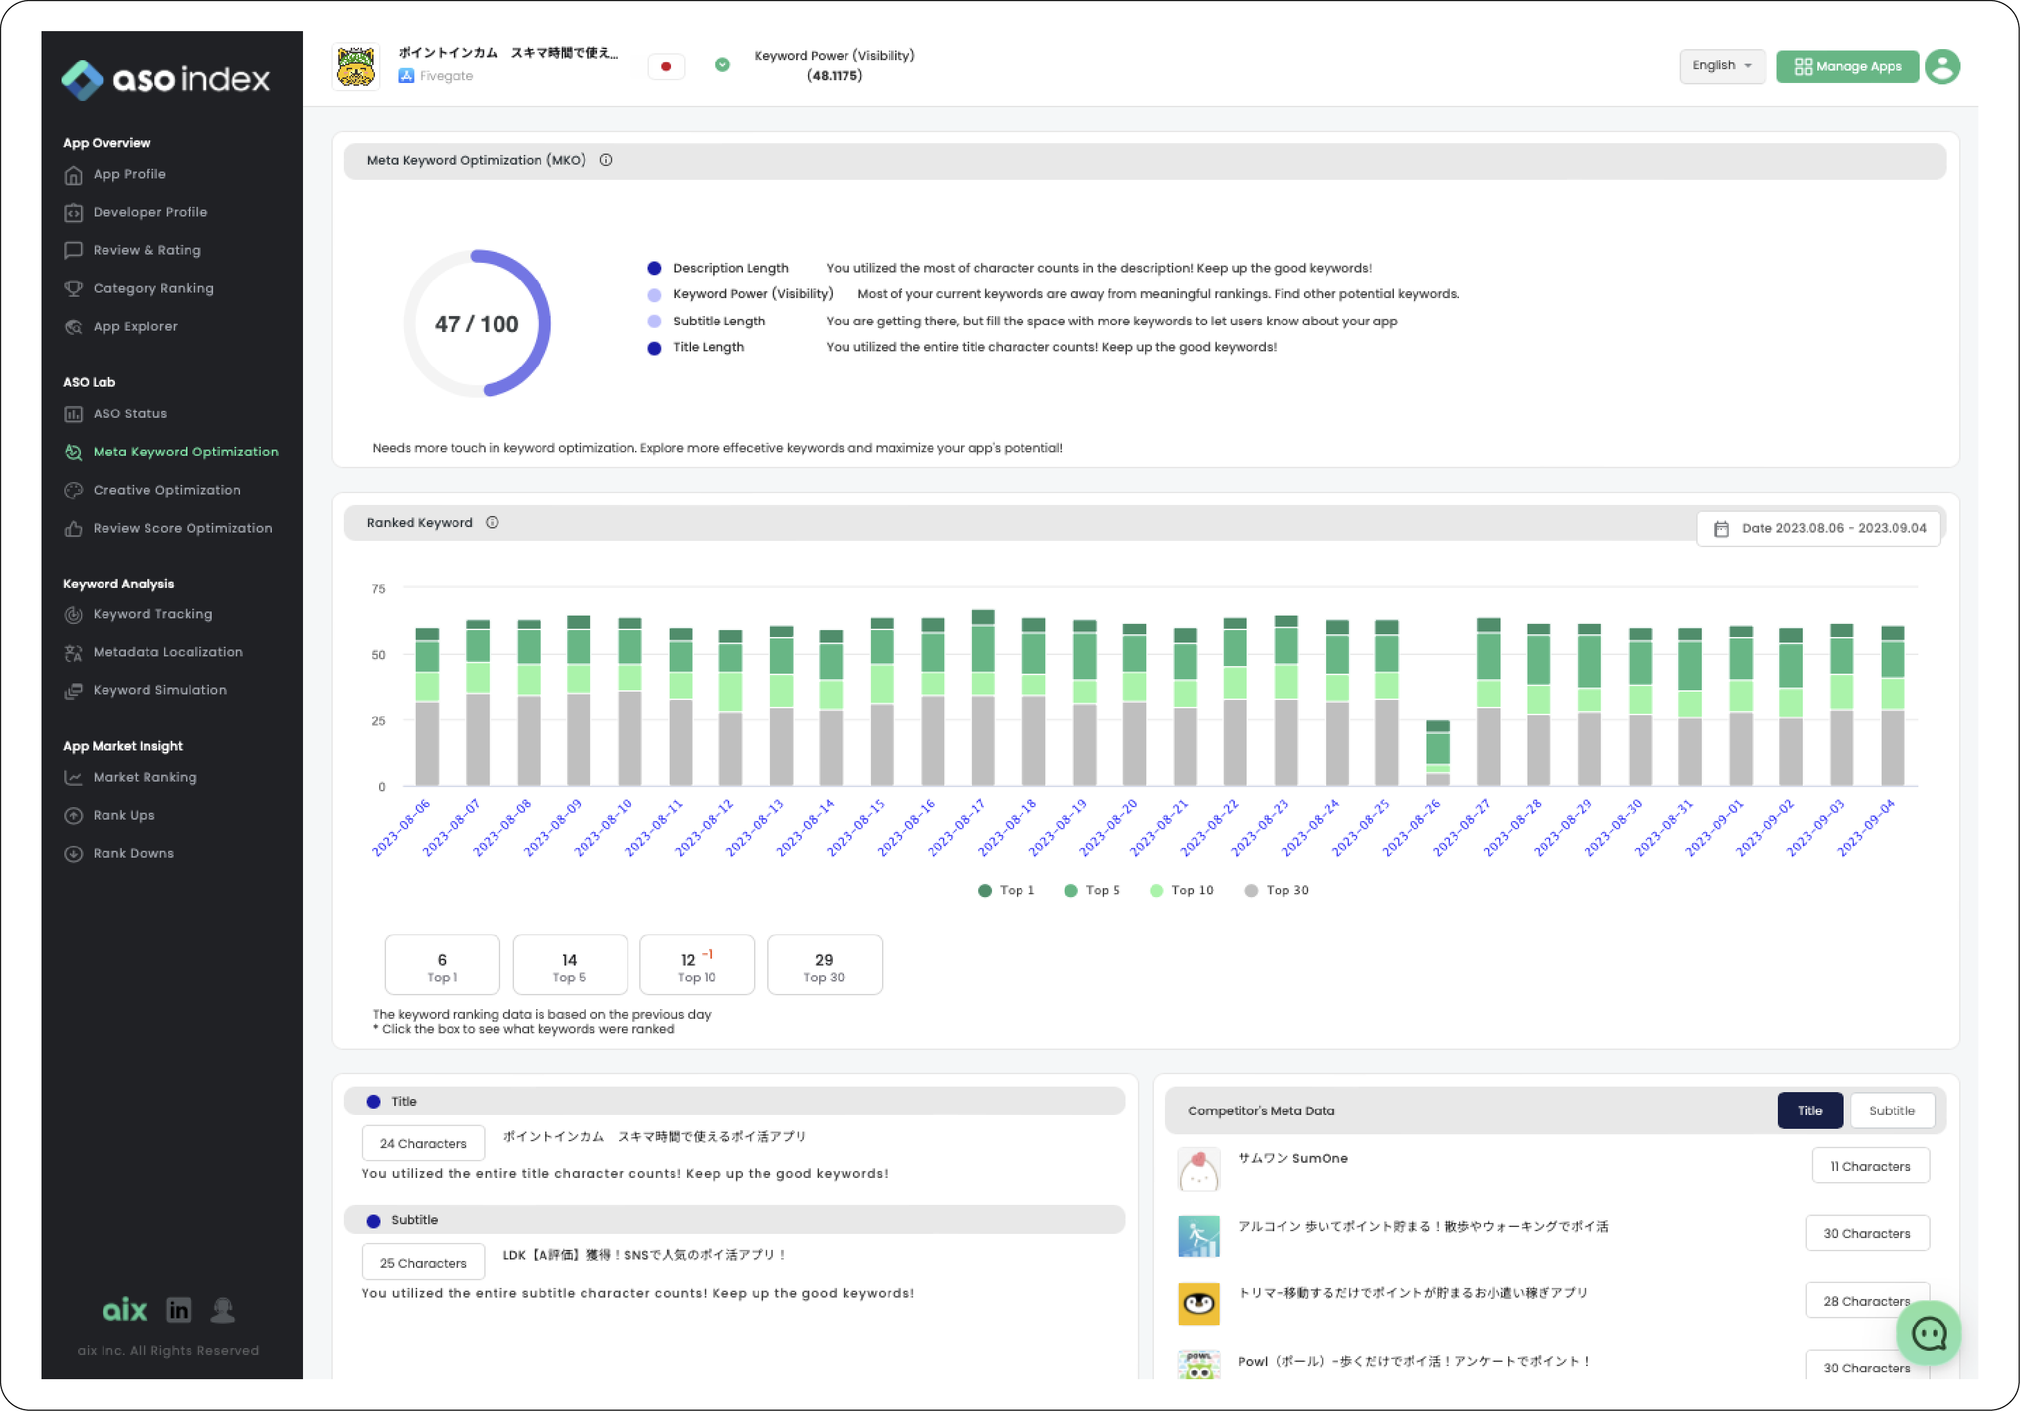Expand the green app selector chevron
2020x1411 pixels.
722,65
